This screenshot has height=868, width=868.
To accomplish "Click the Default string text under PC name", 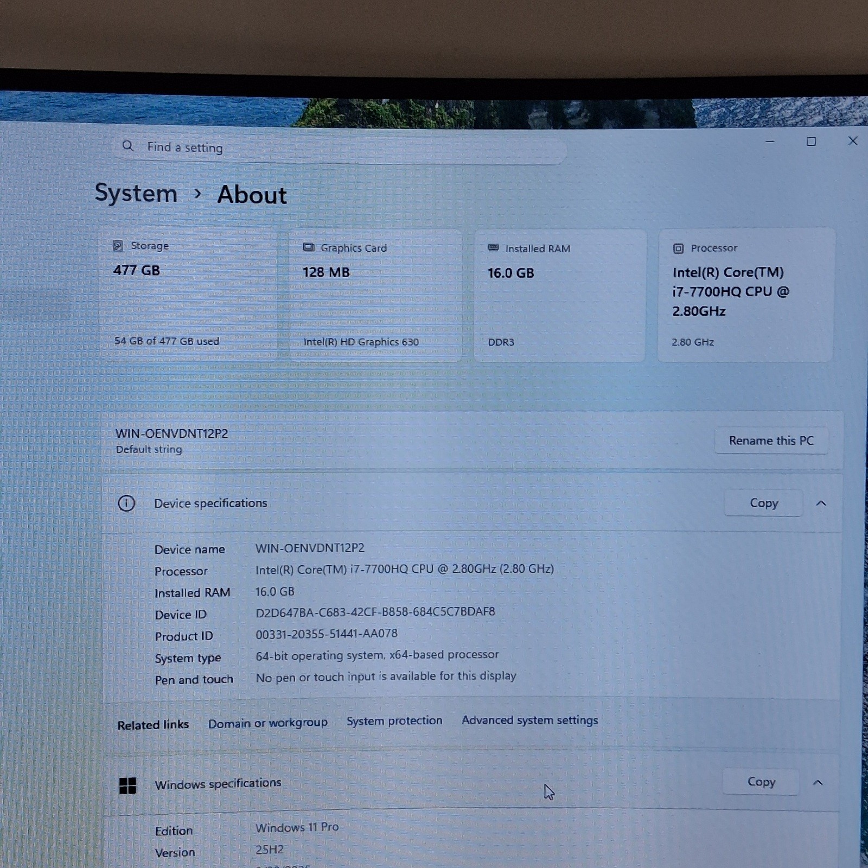I will coord(149,449).
